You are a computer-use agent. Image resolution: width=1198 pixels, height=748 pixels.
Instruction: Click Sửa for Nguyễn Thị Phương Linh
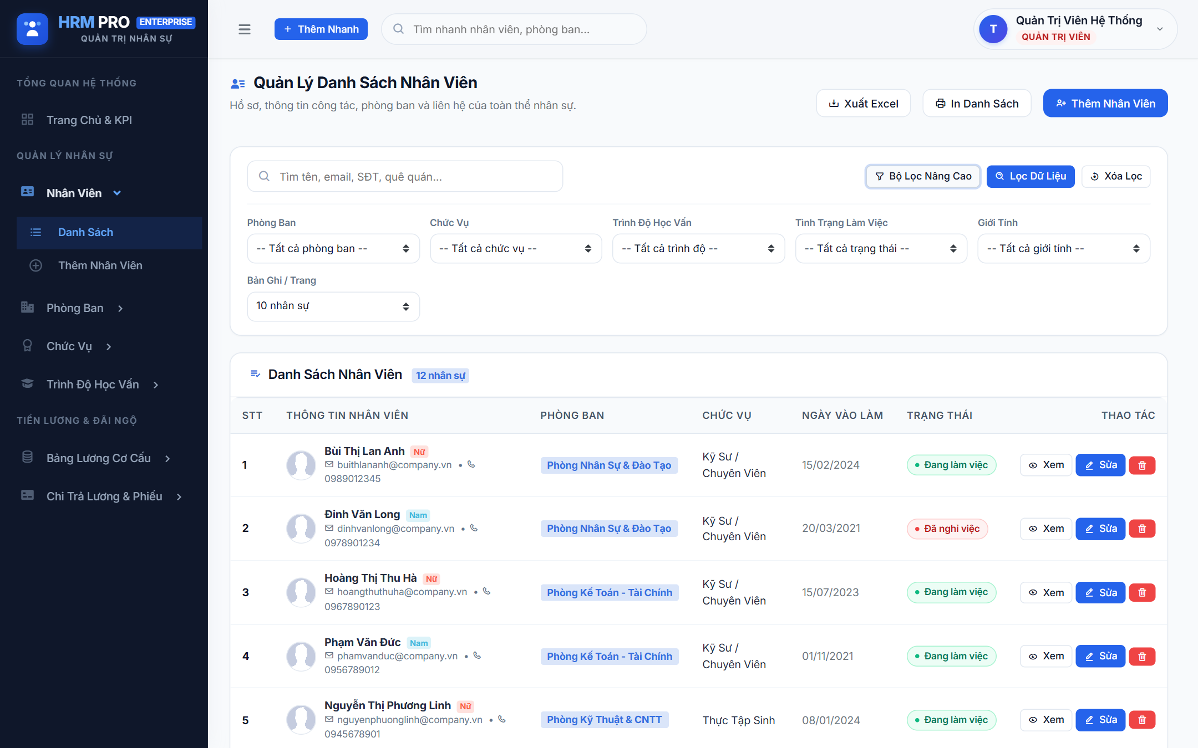1100,720
